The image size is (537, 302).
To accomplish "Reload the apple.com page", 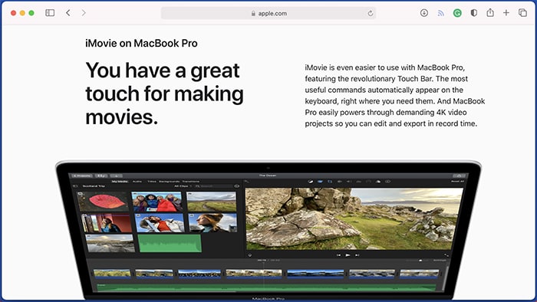I will coord(371,13).
